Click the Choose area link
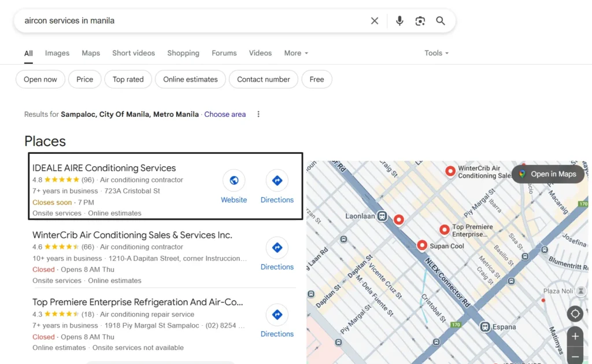Viewport: 592px width, 364px height. click(225, 114)
